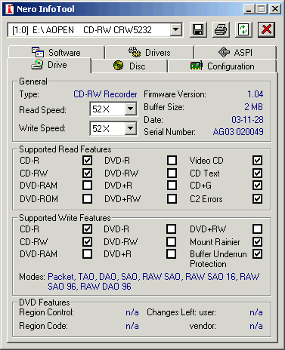Toggle the C2 Errors checkbox

[257, 198]
